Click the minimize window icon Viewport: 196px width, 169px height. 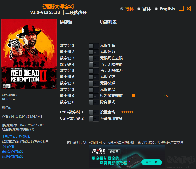(181, 9)
